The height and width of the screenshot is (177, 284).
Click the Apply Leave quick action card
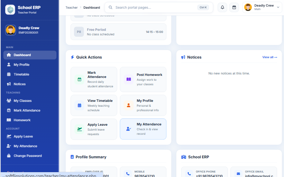tap(94, 129)
